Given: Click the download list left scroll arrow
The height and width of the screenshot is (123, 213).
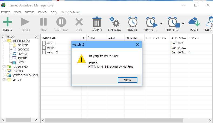Looking at the screenshot, I should coord(43,120).
